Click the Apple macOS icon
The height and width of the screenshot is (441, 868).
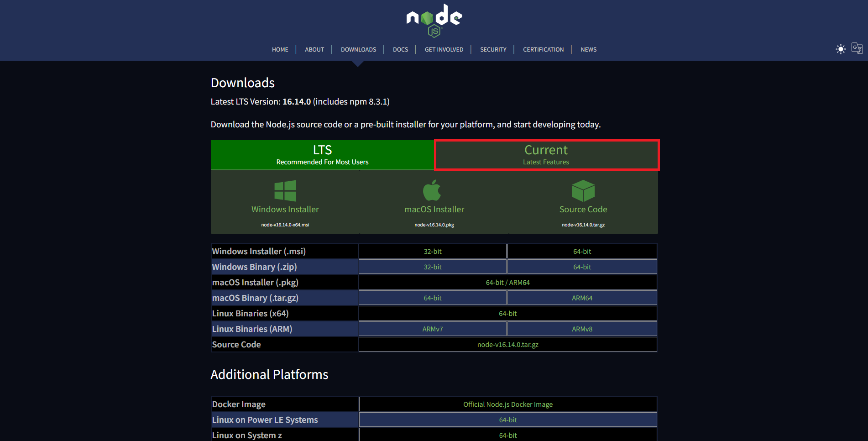point(432,190)
